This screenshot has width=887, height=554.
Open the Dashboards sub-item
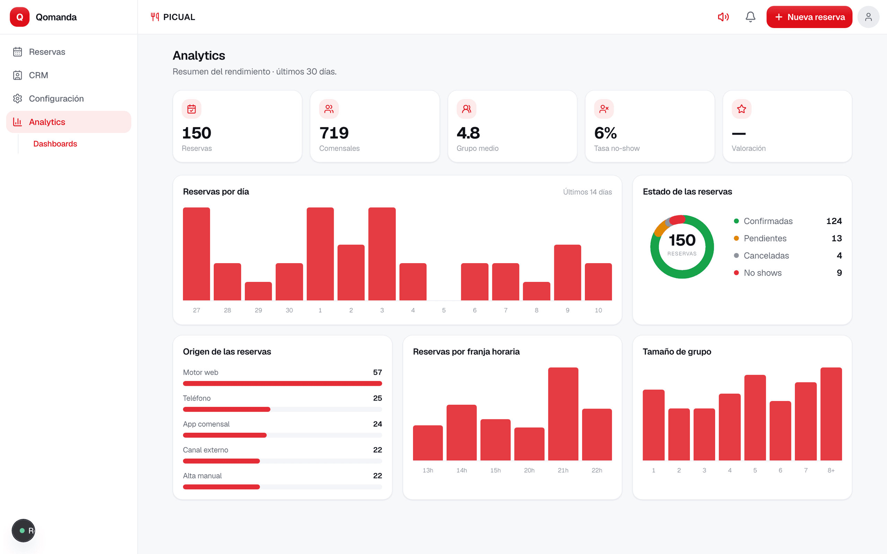tap(55, 144)
